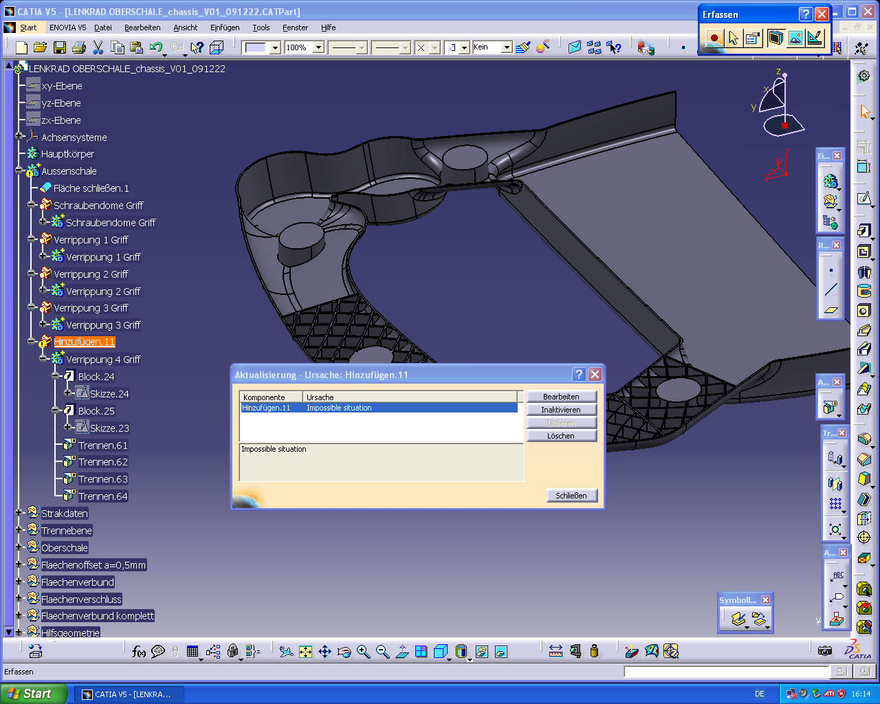Collapse the Block.24 node

click(56, 376)
